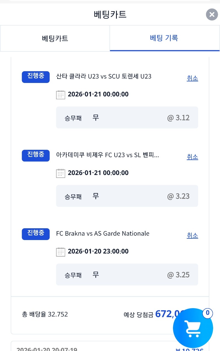Click calendar icon for FC Brakna match
Viewport: 220px width, 351px height.
[61, 252]
